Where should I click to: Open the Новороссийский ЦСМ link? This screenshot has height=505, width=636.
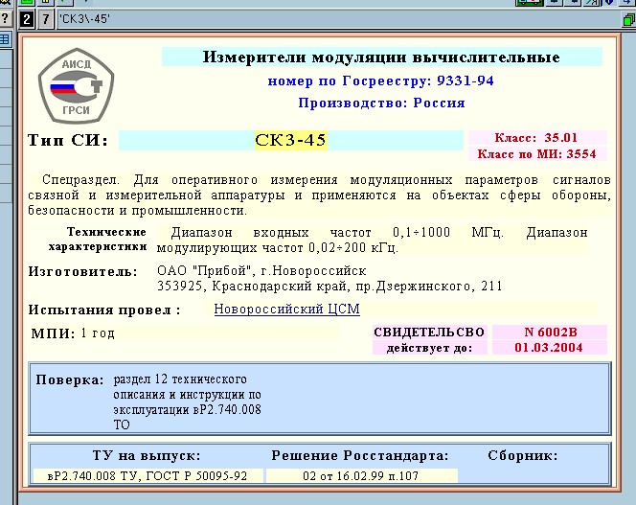point(286,310)
